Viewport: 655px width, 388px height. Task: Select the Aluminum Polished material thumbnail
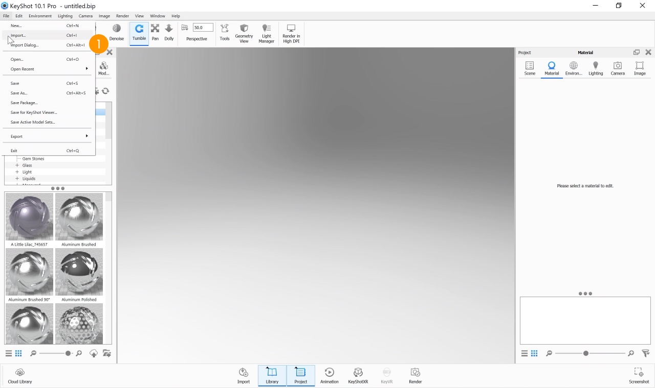coord(79,271)
